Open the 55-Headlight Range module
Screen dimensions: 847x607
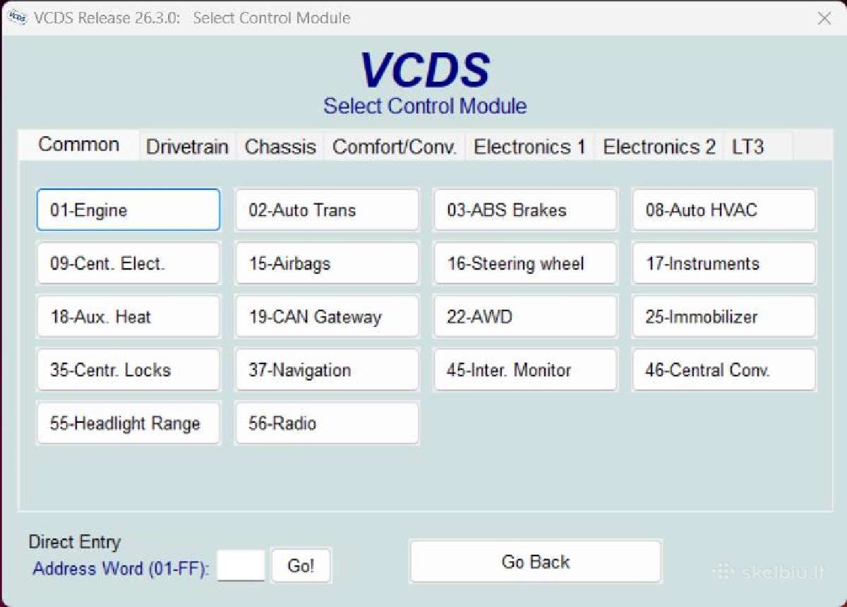[128, 423]
